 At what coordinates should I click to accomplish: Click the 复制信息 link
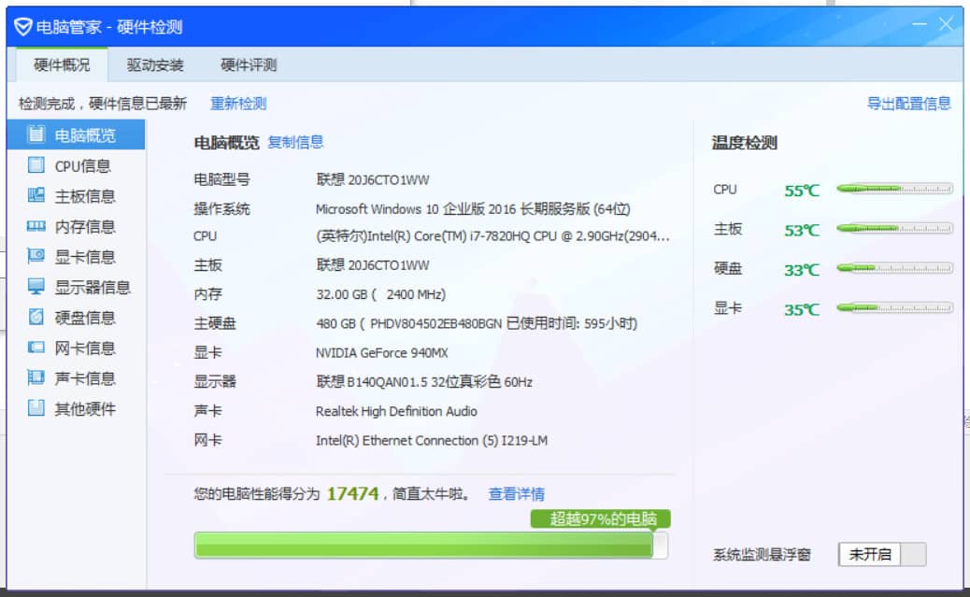(x=295, y=142)
